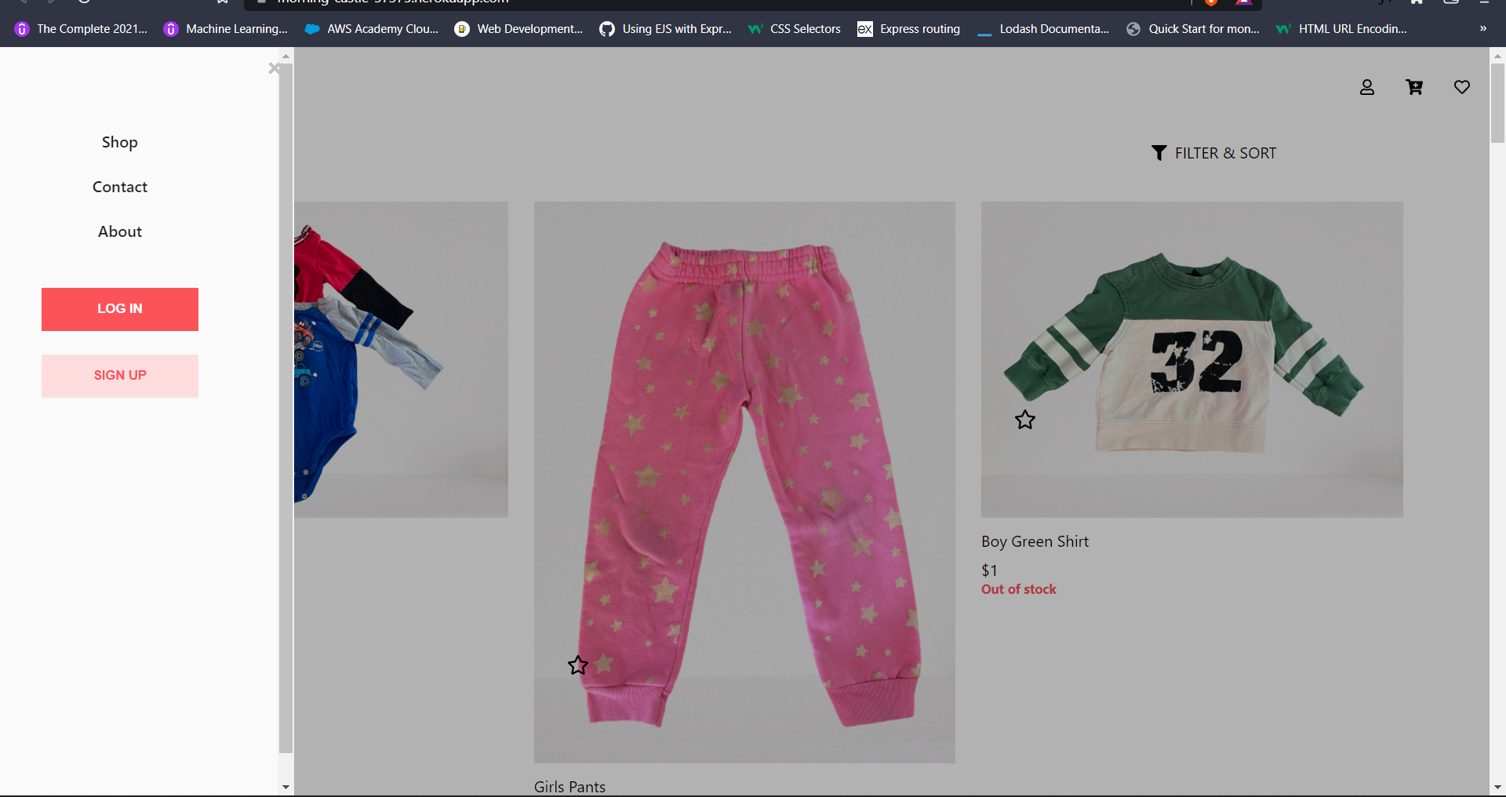Click the SIGN UP button
Viewport: 1506px width, 797px height.
point(119,375)
